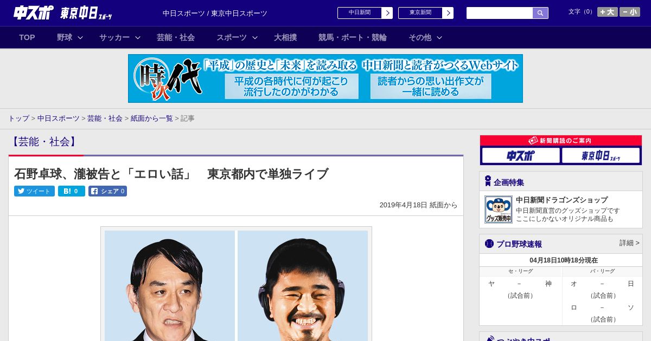This screenshot has width=651, height=341.
Task: Open その他 navigation menu
Action: click(420, 37)
